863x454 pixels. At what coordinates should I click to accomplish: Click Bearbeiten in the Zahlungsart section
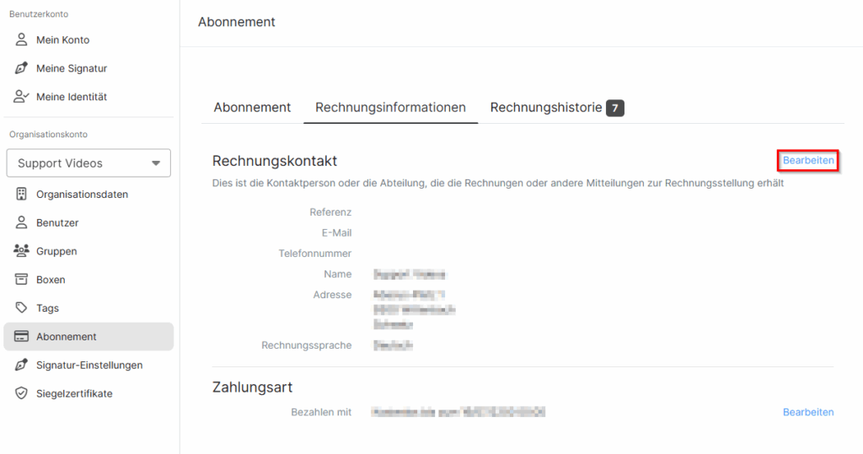pos(808,412)
